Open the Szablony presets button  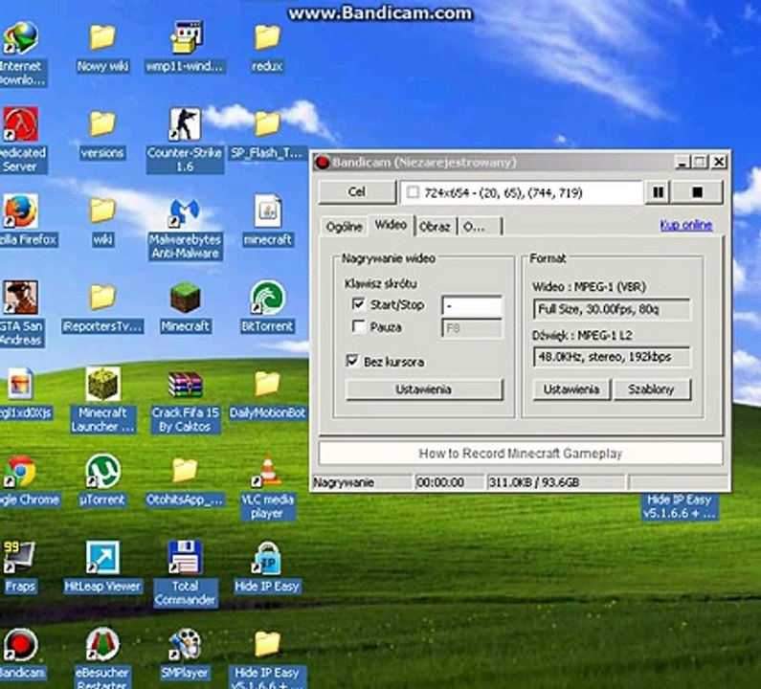tap(651, 389)
